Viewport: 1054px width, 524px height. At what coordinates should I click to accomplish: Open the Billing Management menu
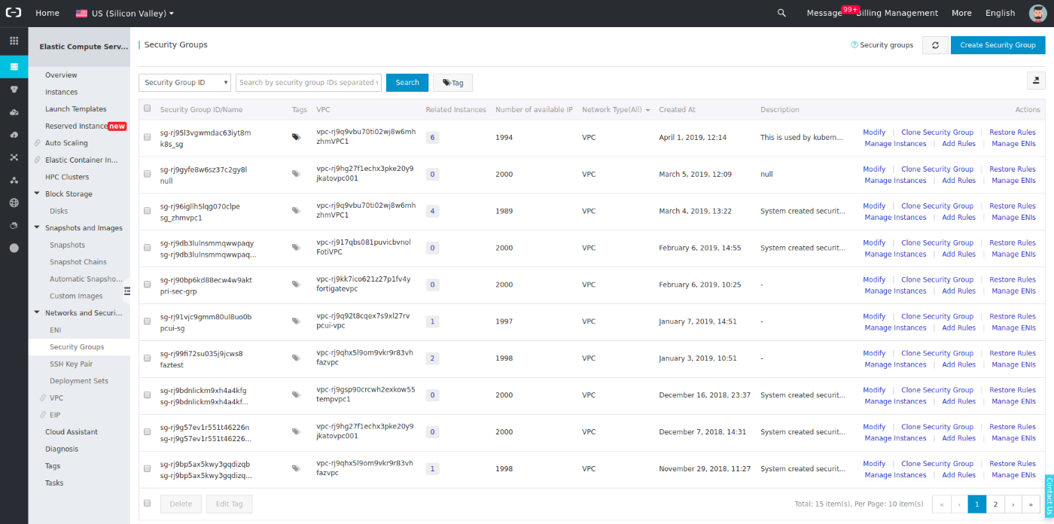tap(897, 13)
